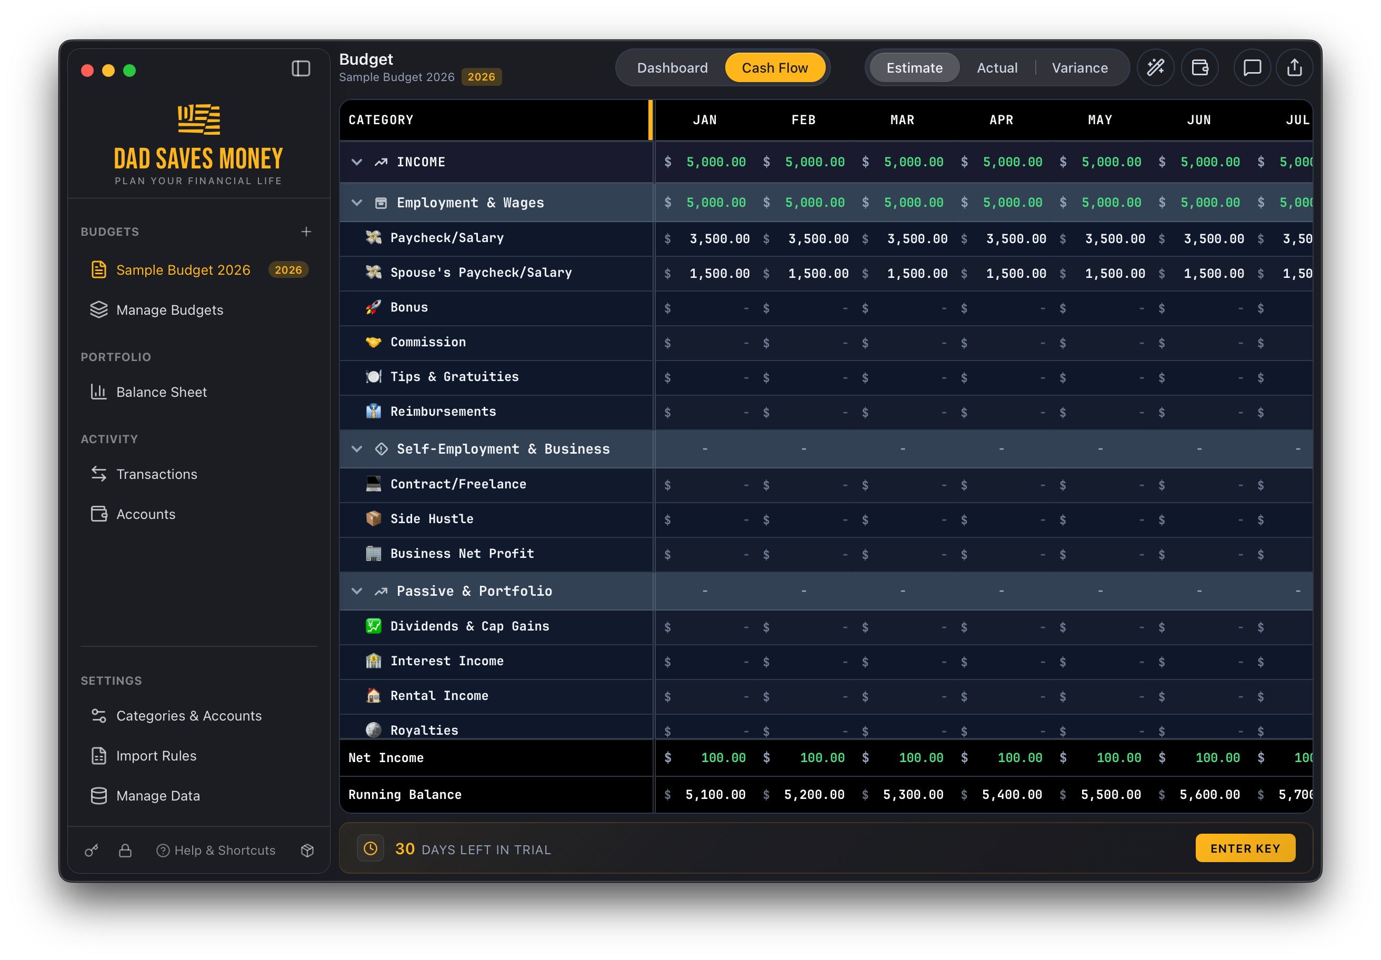Open the comment bubble icon
The height and width of the screenshot is (960, 1381).
coord(1252,67)
